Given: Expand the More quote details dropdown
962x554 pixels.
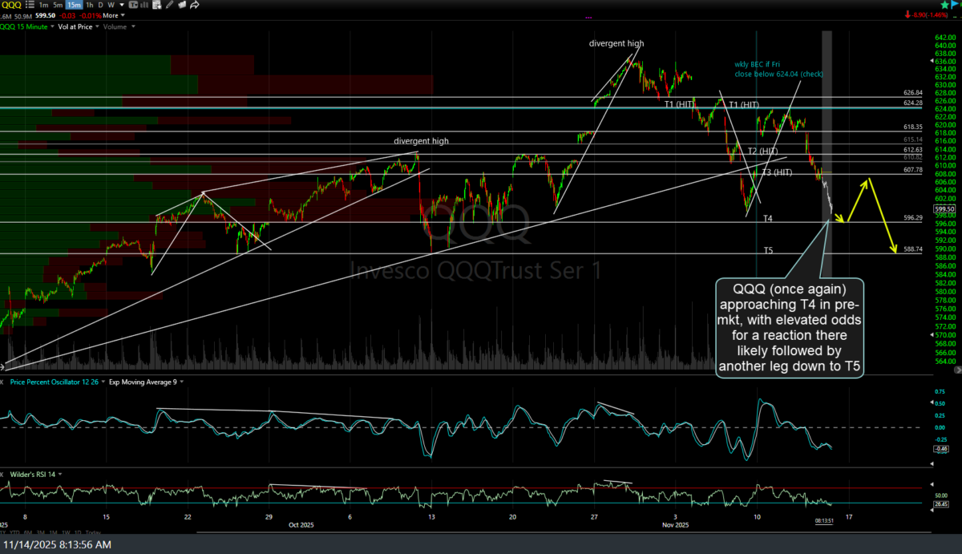Looking at the screenshot, I should pos(114,15).
